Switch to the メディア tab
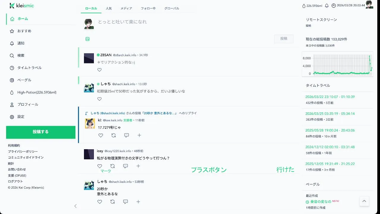The width and height of the screenshot is (380, 214). 126,8
